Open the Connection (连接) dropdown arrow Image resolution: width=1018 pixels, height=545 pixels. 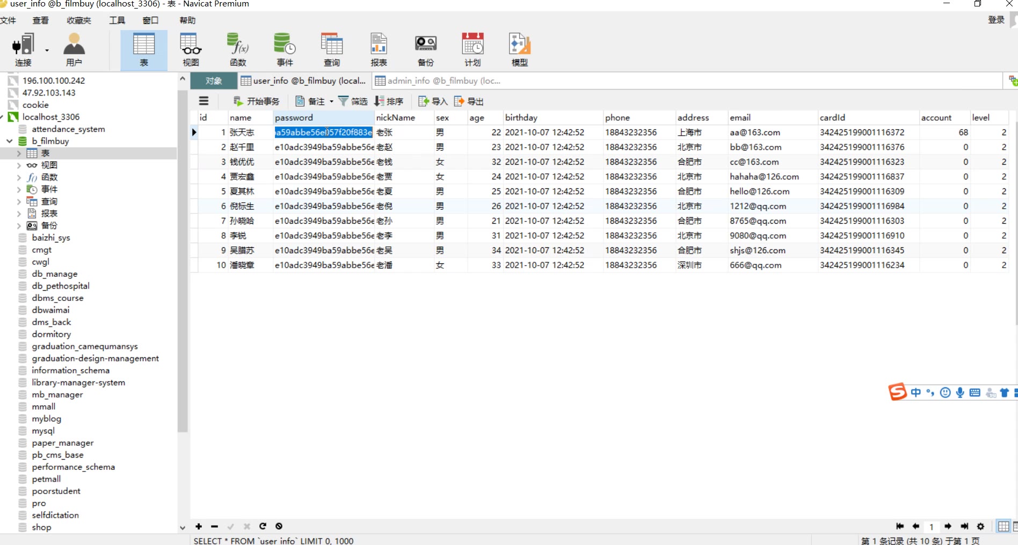tap(47, 50)
